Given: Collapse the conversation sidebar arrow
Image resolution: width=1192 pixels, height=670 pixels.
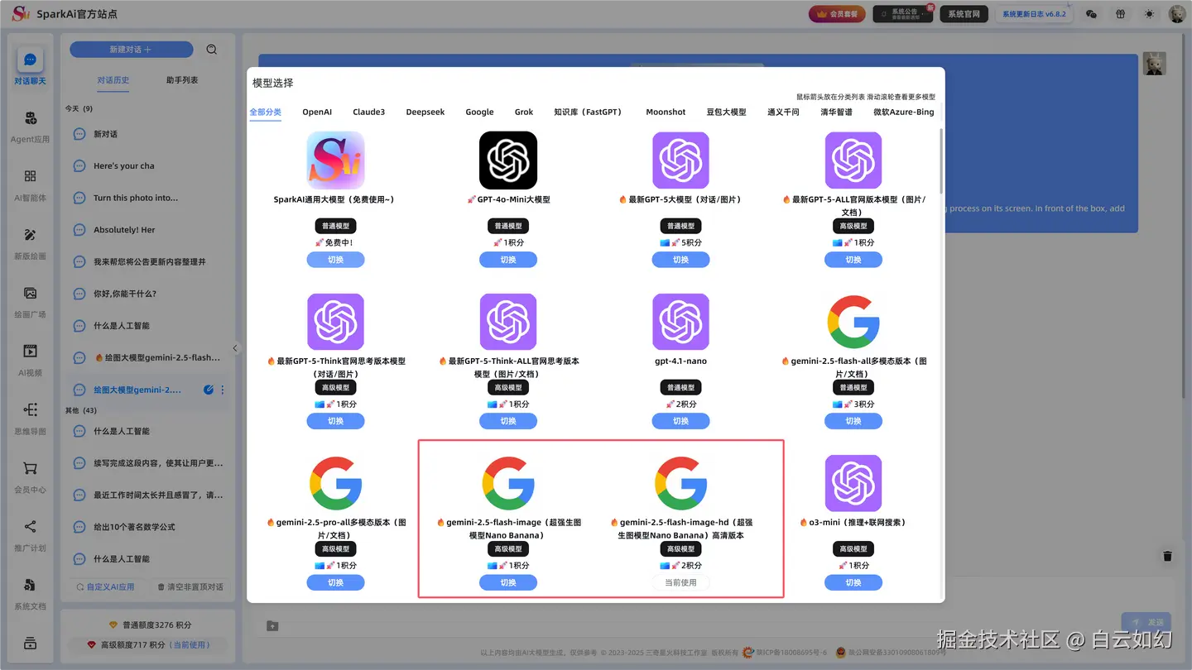Looking at the screenshot, I should [235, 348].
